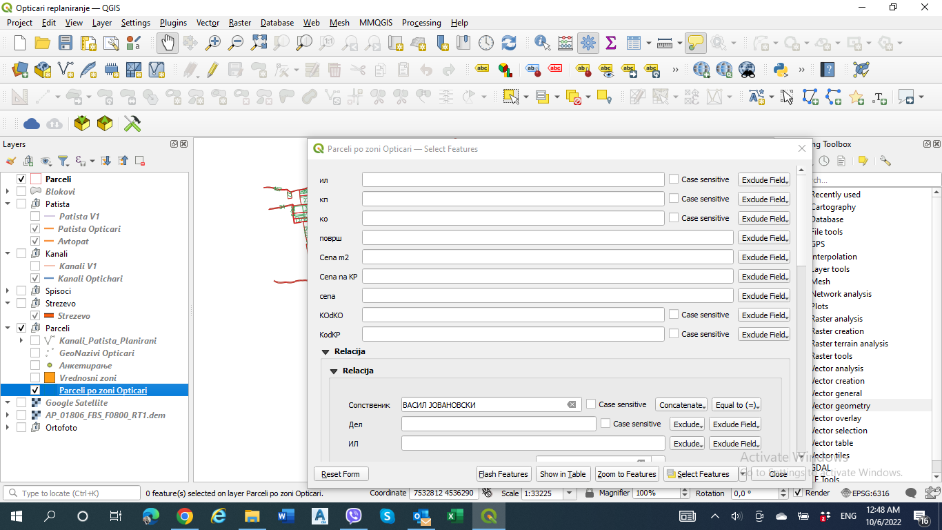
Task: Open the MMQGIS menu
Action: pos(375,23)
